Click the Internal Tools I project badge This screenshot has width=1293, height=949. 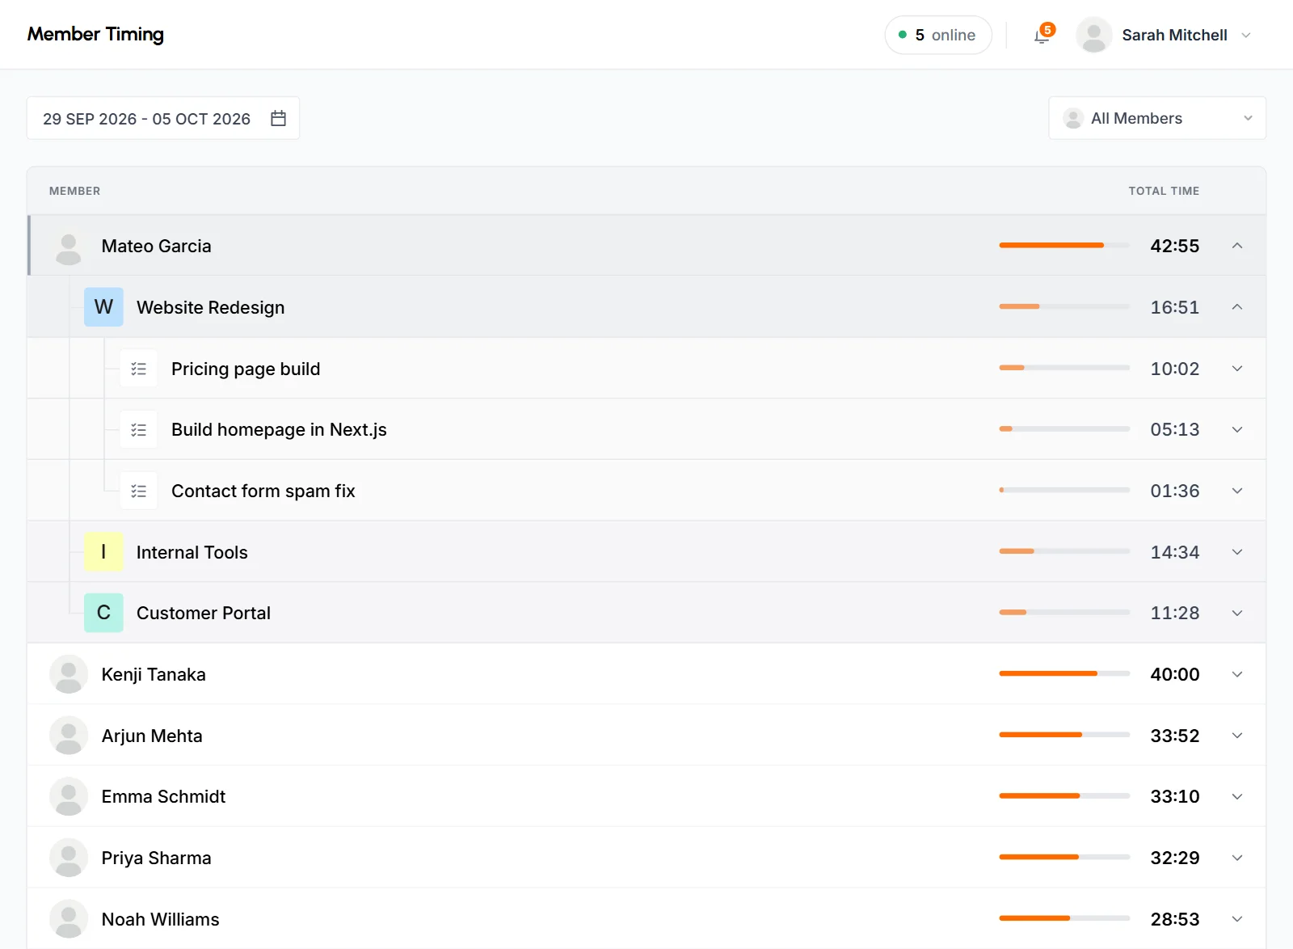[103, 552]
